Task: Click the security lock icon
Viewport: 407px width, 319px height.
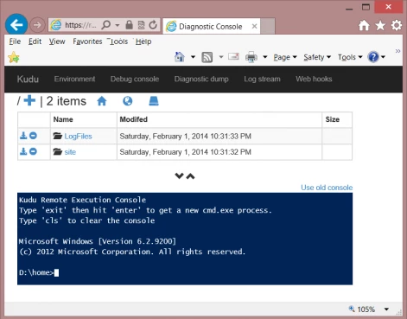Action: [x=129, y=25]
